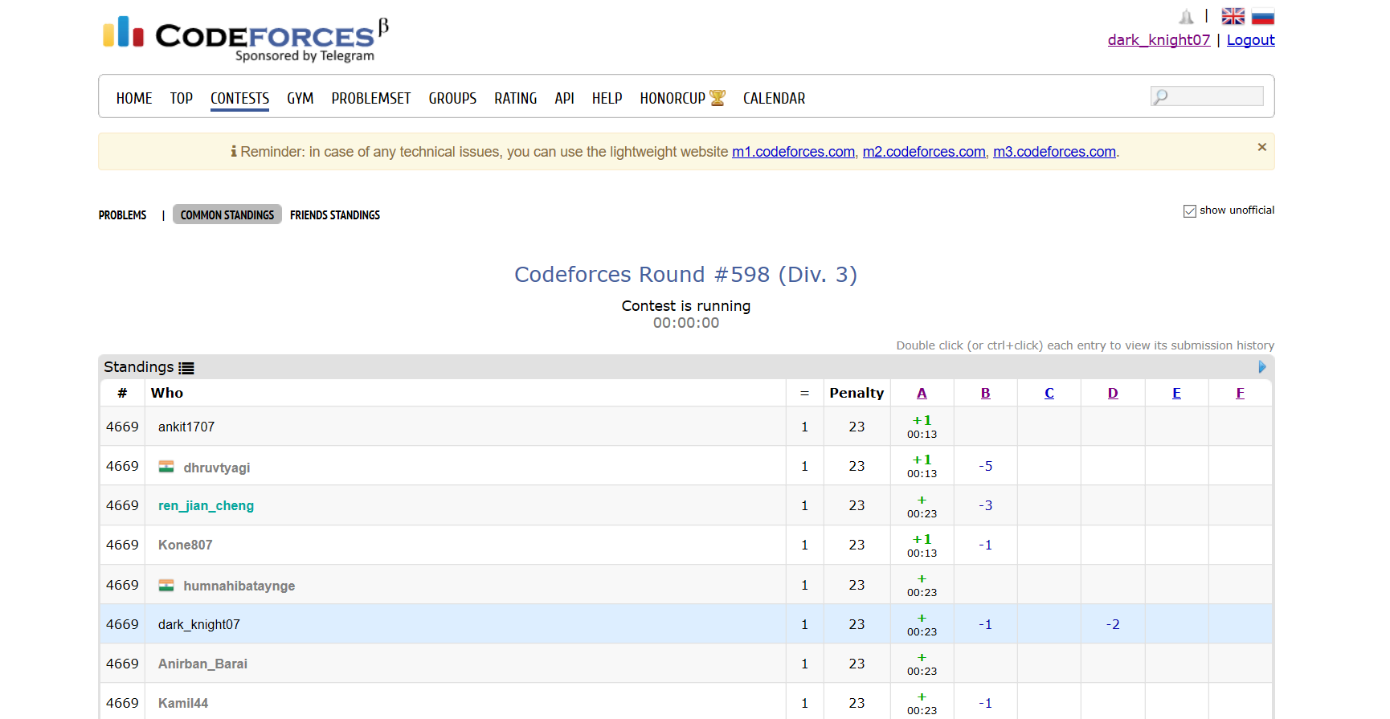Open problem C column header
1390x719 pixels.
tap(1049, 393)
